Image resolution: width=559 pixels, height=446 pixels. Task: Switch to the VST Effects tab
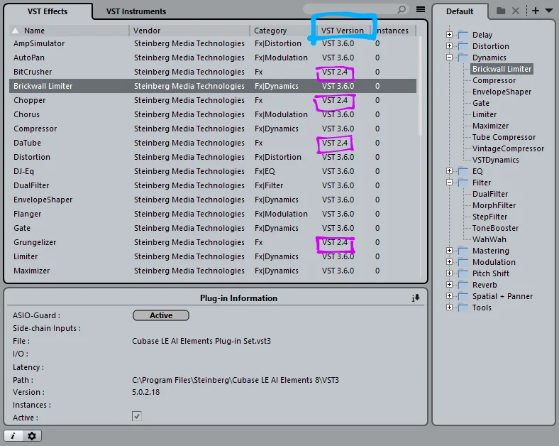coord(48,11)
